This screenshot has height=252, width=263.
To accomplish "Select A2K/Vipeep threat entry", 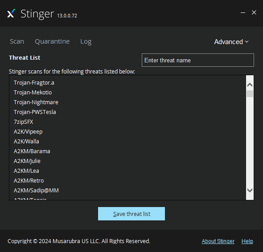I will click(28, 132).
